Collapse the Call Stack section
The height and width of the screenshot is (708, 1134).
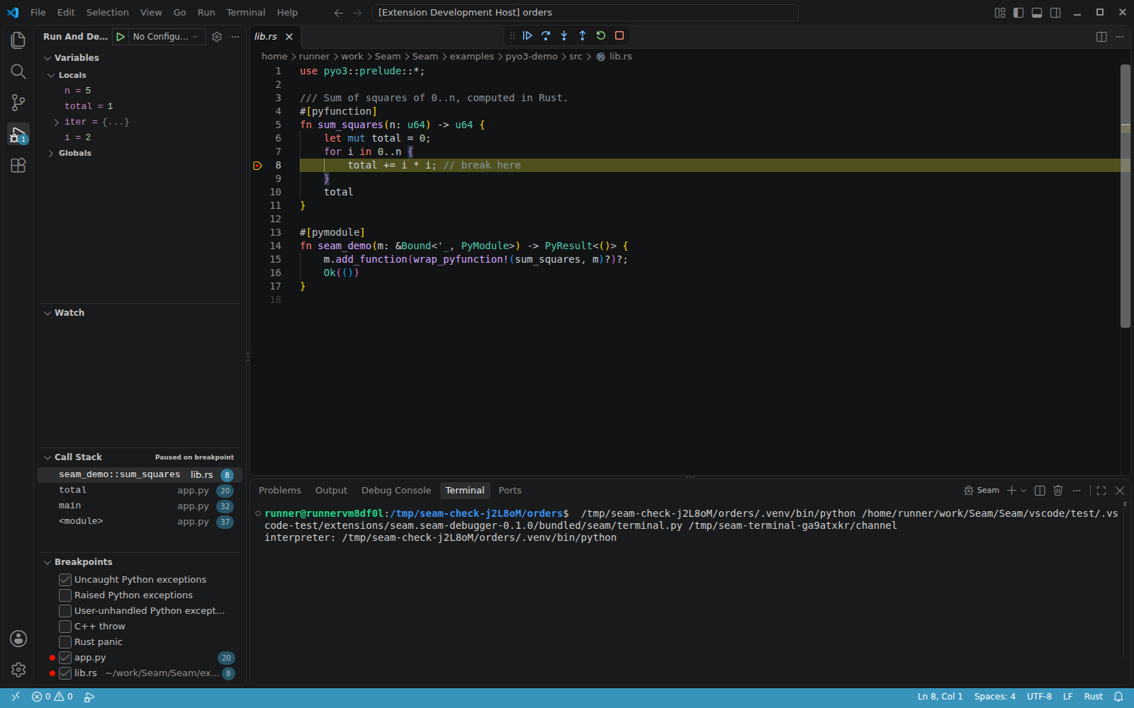click(47, 457)
